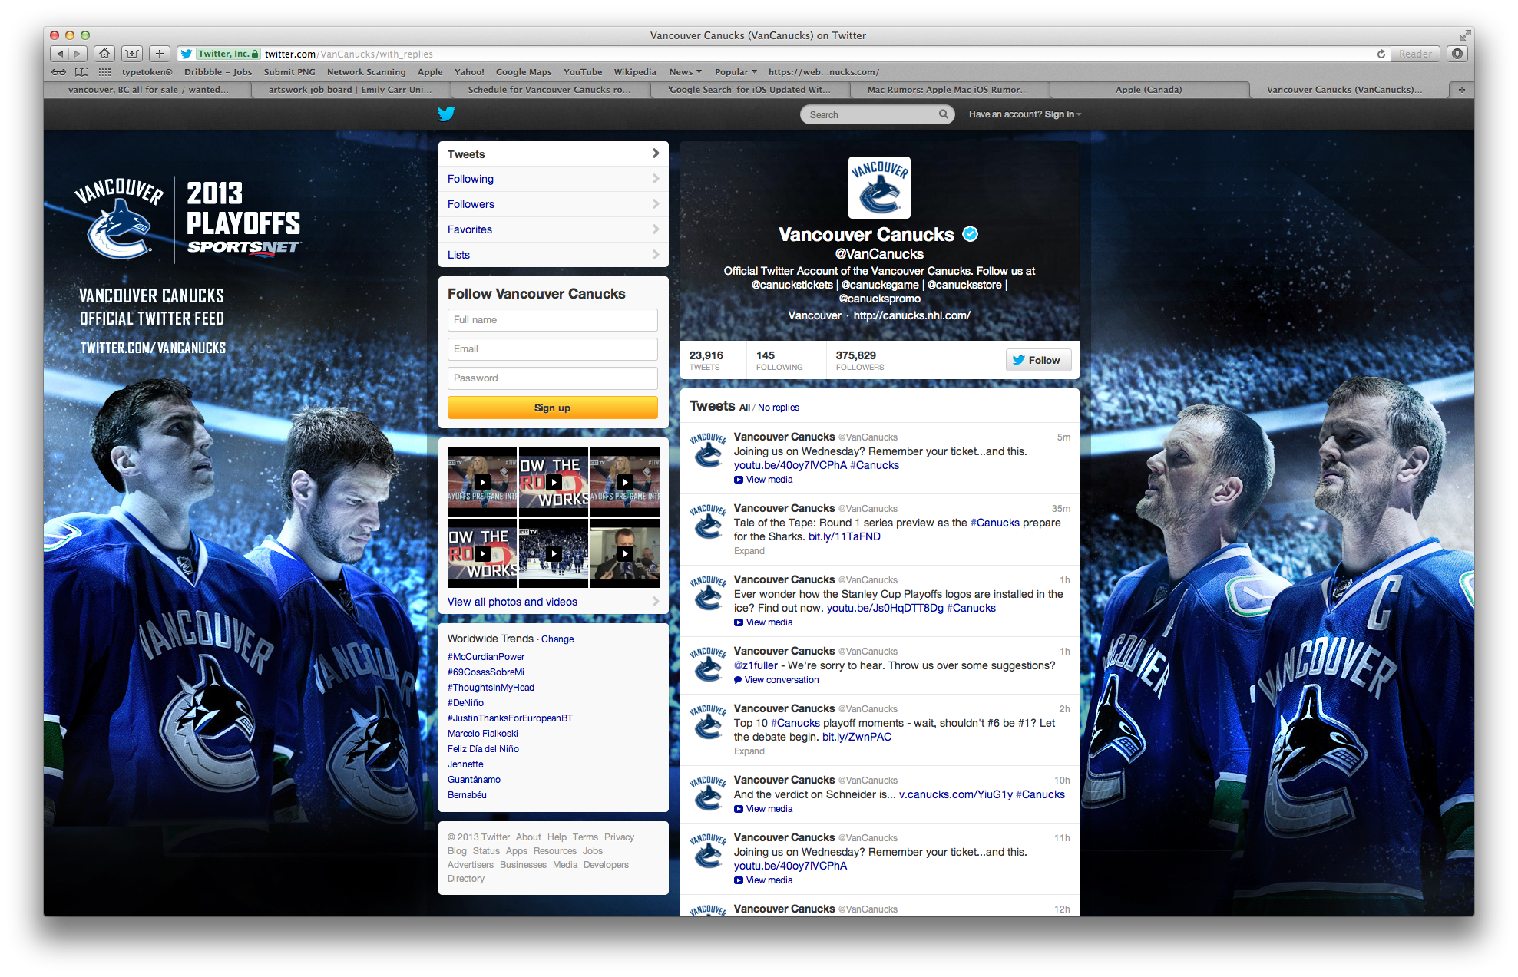
Task: Play the top-right pre-game video thumbnail
Action: click(x=625, y=482)
